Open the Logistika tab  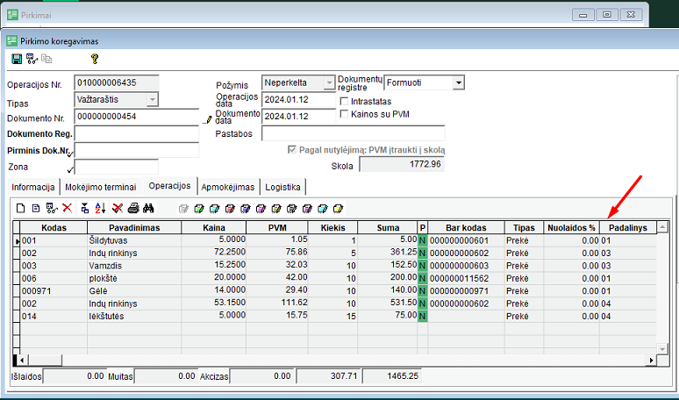pos(282,187)
